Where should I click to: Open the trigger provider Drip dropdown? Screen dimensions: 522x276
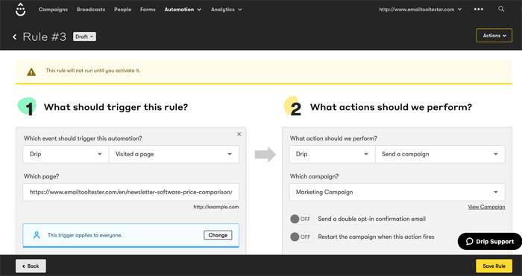[x=66, y=154]
